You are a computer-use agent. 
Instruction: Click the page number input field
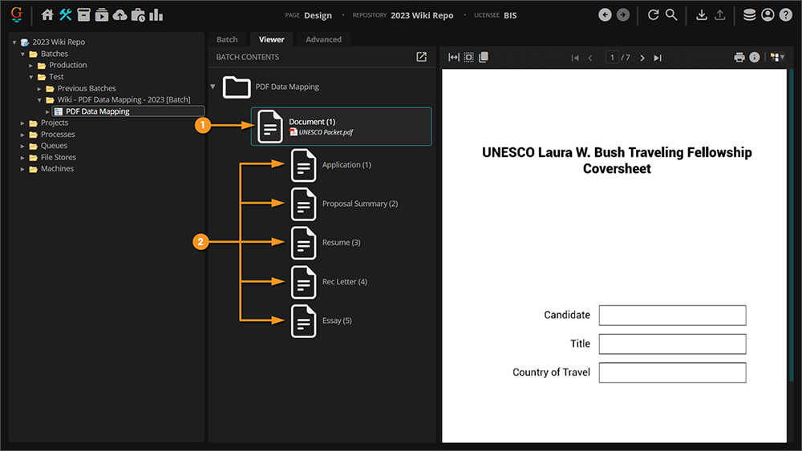[x=612, y=57]
